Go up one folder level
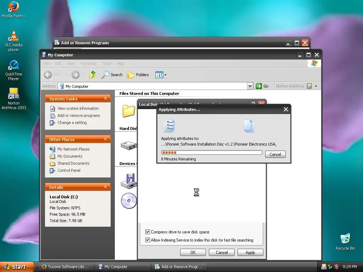The width and height of the screenshot is (363, 272). [93, 75]
